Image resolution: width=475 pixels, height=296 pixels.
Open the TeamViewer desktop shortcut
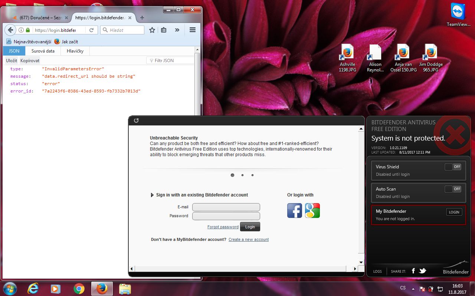(458, 15)
